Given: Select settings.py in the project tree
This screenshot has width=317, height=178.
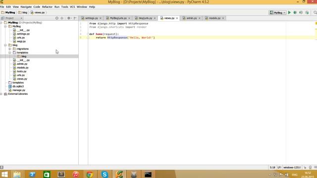Looking at the screenshot, I should point(23,34).
